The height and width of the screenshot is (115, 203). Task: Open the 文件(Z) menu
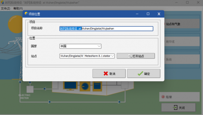click(5, 9)
